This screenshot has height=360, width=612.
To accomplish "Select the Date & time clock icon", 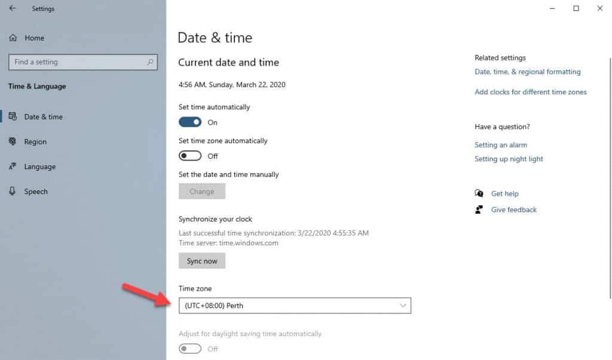I will point(13,116).
